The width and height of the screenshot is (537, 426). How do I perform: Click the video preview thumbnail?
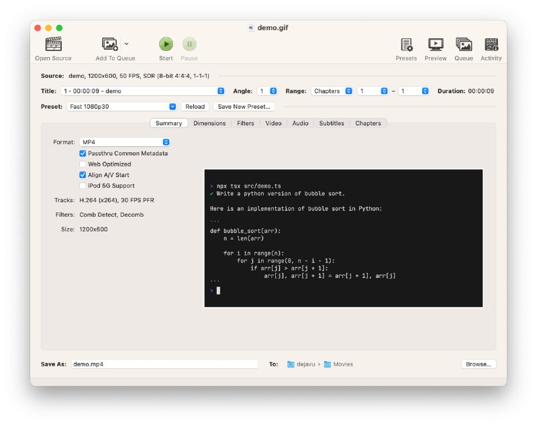click(343, 238)
